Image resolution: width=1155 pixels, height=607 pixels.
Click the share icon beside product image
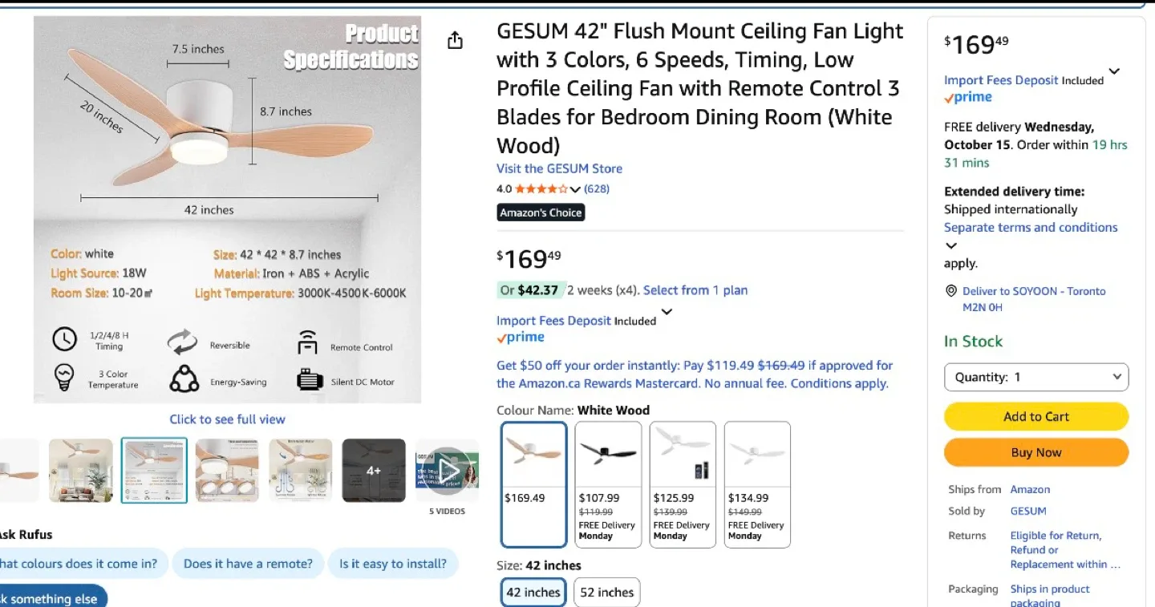(455, 40)
